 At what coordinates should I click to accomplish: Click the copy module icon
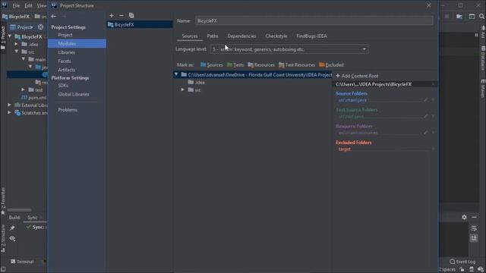(131, 15)
